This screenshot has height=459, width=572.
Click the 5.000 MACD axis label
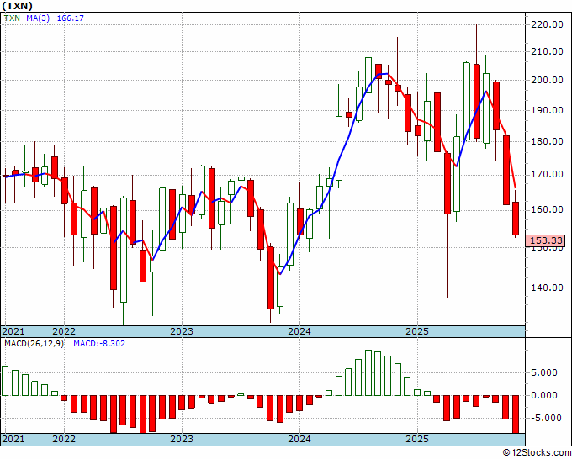(544, 372)
